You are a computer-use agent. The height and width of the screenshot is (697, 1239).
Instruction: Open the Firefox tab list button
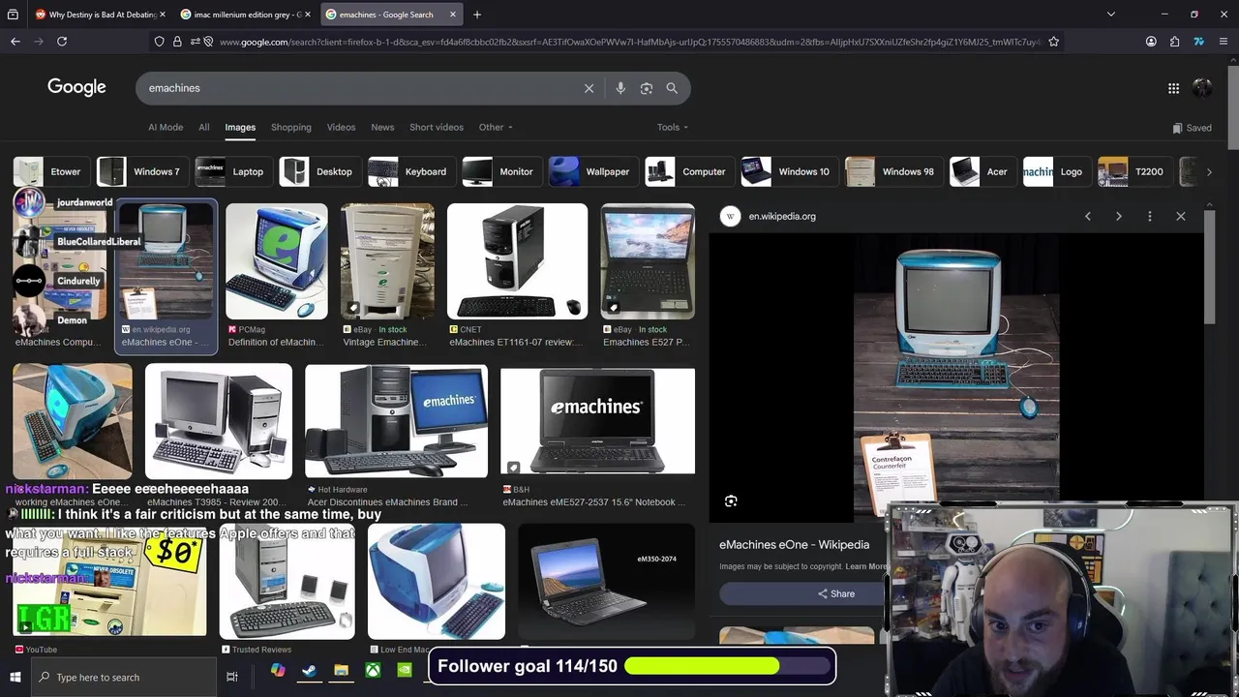click(x=13, y=15)
